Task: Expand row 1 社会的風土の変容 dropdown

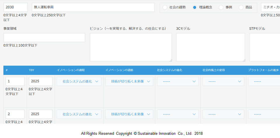Action: click(x=223, y=81)
